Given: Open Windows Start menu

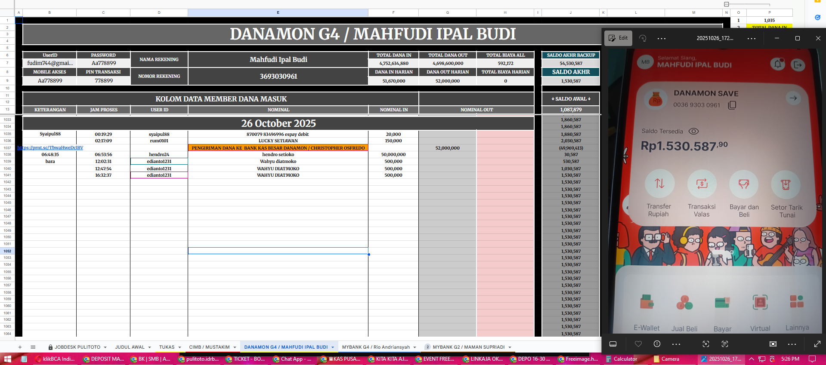Looking at the screenshot, I should click(x=7, y=359).
